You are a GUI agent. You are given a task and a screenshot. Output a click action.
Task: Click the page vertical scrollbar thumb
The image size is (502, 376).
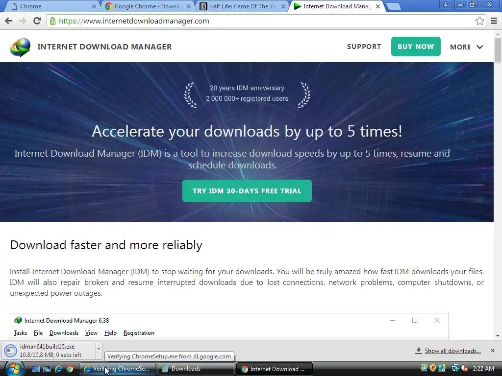498,50
